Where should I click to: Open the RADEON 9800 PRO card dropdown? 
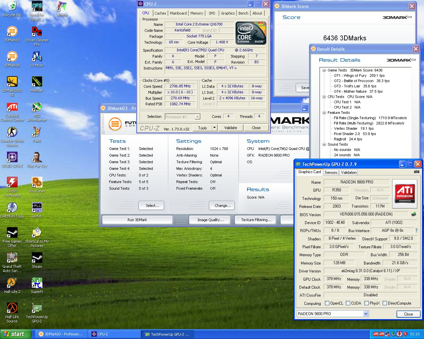click(x=366, y=314)
